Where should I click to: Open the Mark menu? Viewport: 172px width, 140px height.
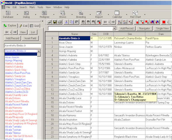[32, 7]
